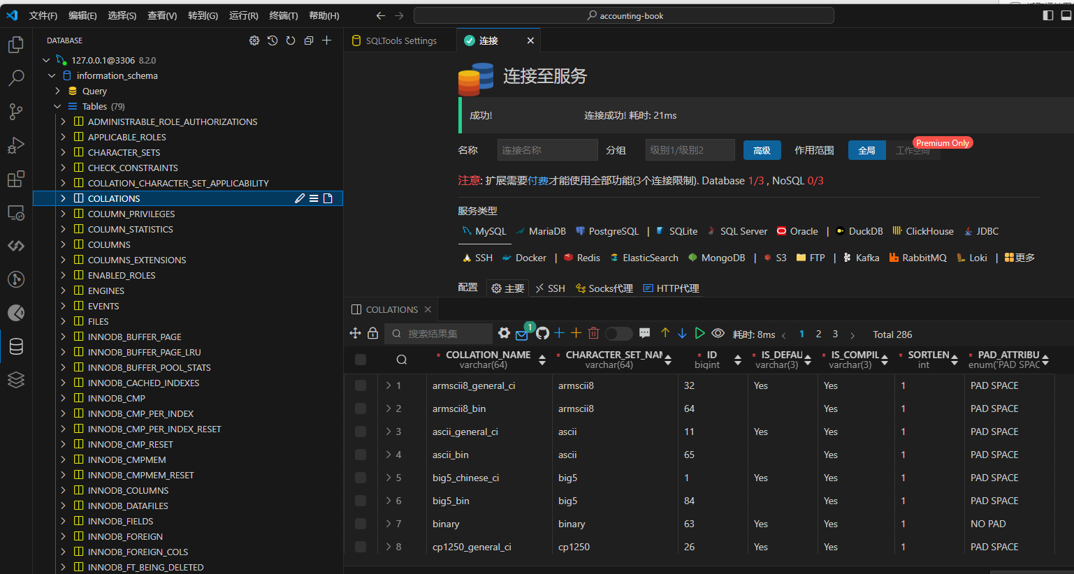Click the mail notification icon with badge
The image size is (1074, 574).
tap(522, 334)
